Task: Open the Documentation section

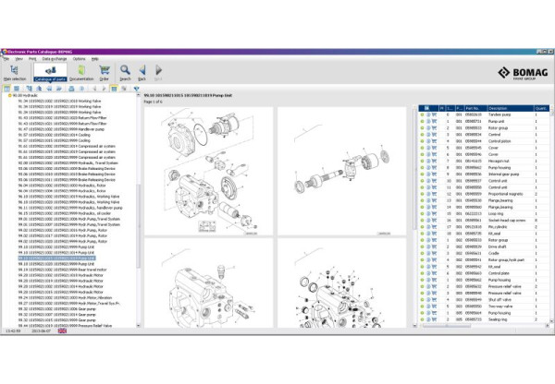Action: point(81,70)
